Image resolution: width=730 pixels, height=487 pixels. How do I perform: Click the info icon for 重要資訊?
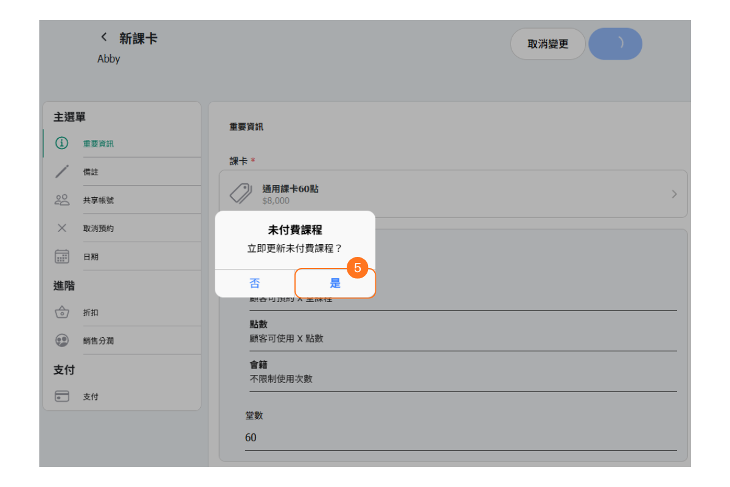click(x=61, y=144)
